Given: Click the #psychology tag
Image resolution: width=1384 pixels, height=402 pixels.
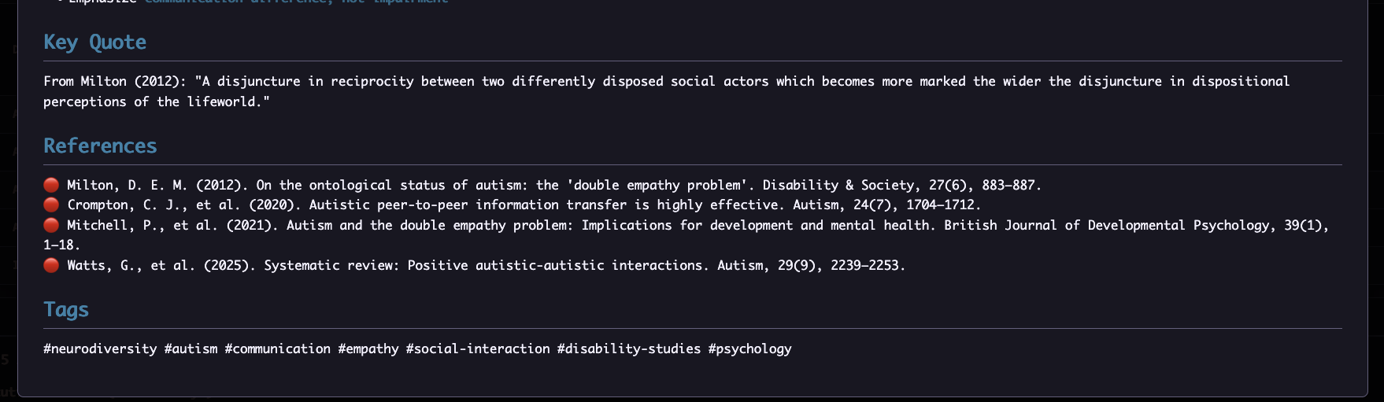Looking at the screenshot, I should click(749, 349).
